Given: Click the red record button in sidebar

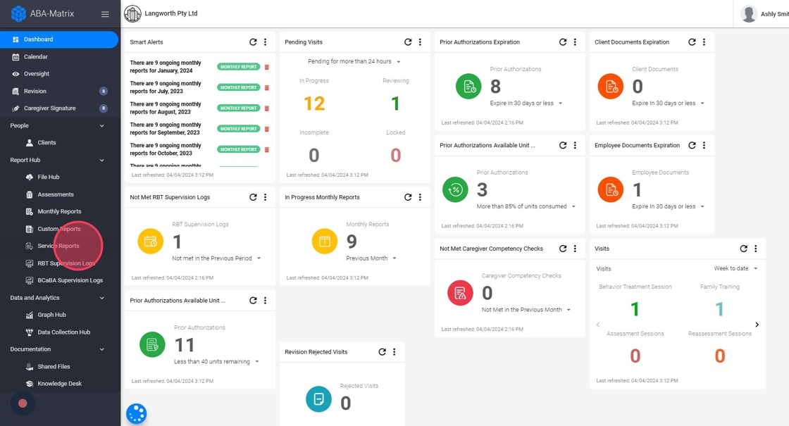Looking at the screenshot, I should pos(23,403).
